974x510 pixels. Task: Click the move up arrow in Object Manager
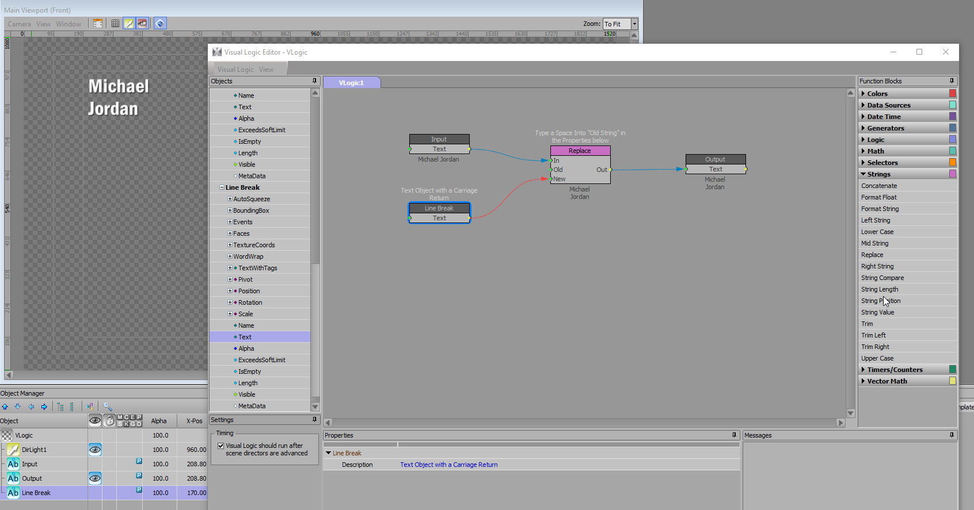(x=5, y=407)
